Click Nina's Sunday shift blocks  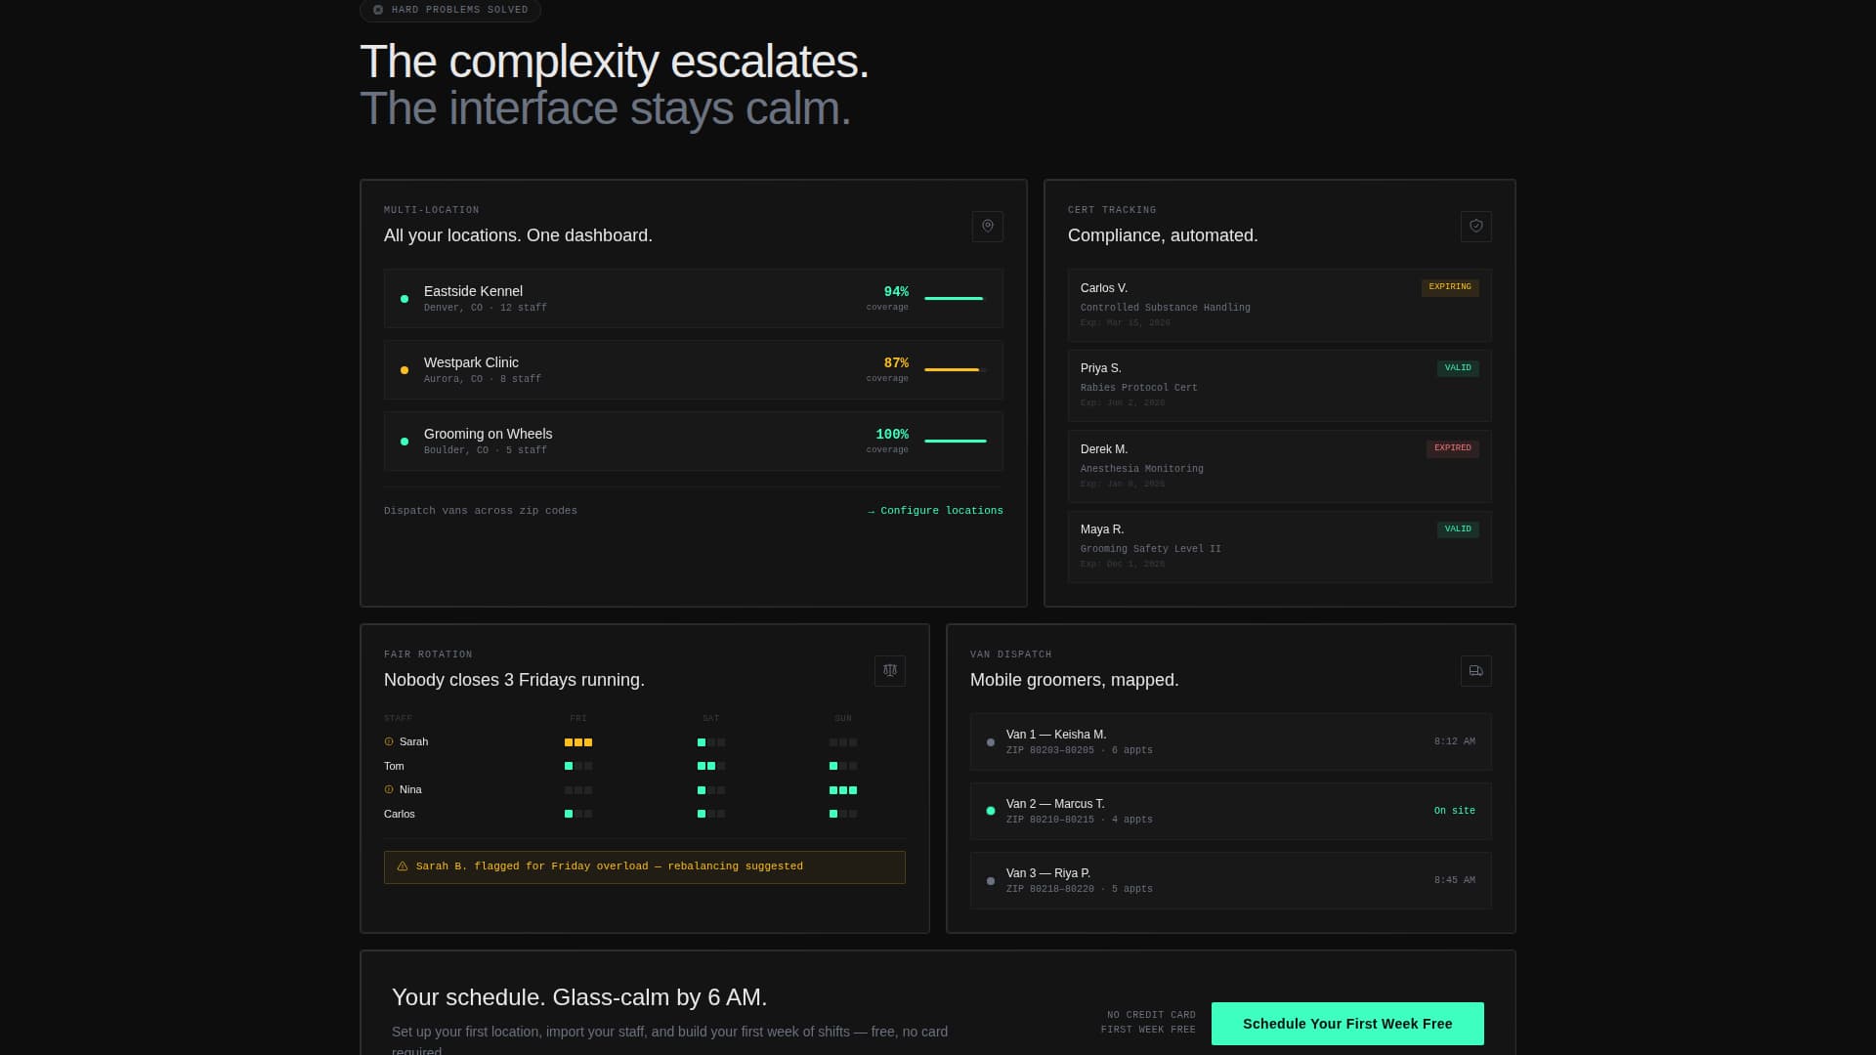(x=843, y=790)
